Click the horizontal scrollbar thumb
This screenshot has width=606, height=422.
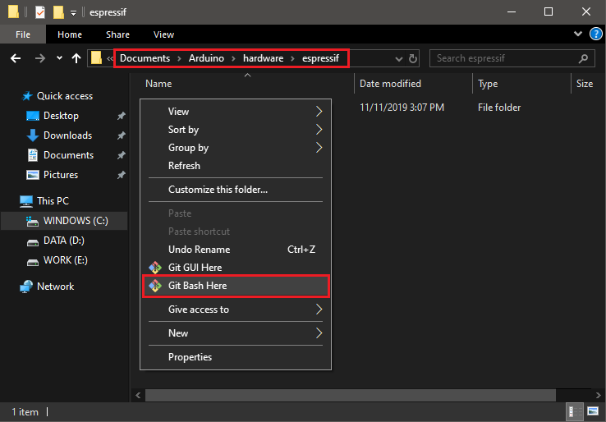351,396
